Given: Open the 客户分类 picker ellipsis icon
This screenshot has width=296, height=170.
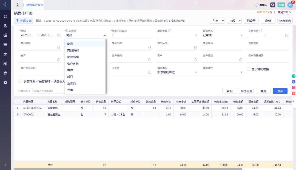Looking at the screenshot, I should (150, 60).
